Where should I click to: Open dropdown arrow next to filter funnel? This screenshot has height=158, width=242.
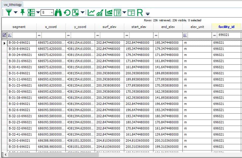click(x=16, y=13)
